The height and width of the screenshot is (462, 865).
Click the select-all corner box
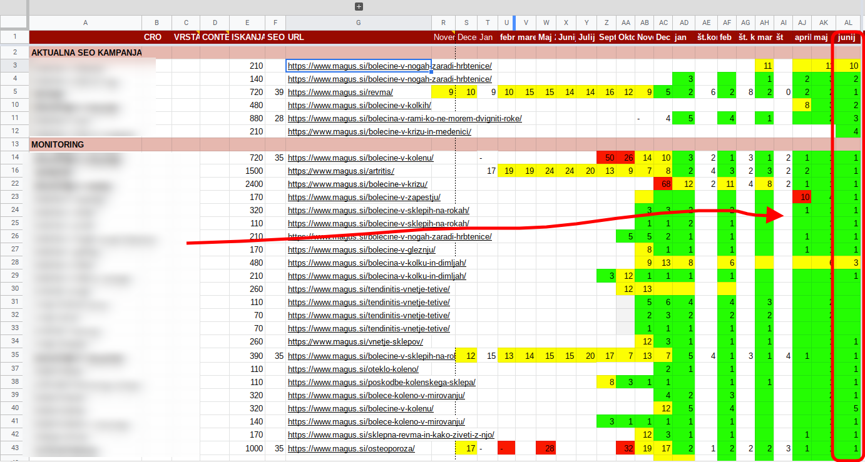click(14, 23)
